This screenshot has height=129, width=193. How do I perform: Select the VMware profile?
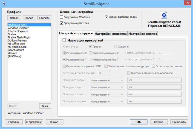click(x=29, y=53)
